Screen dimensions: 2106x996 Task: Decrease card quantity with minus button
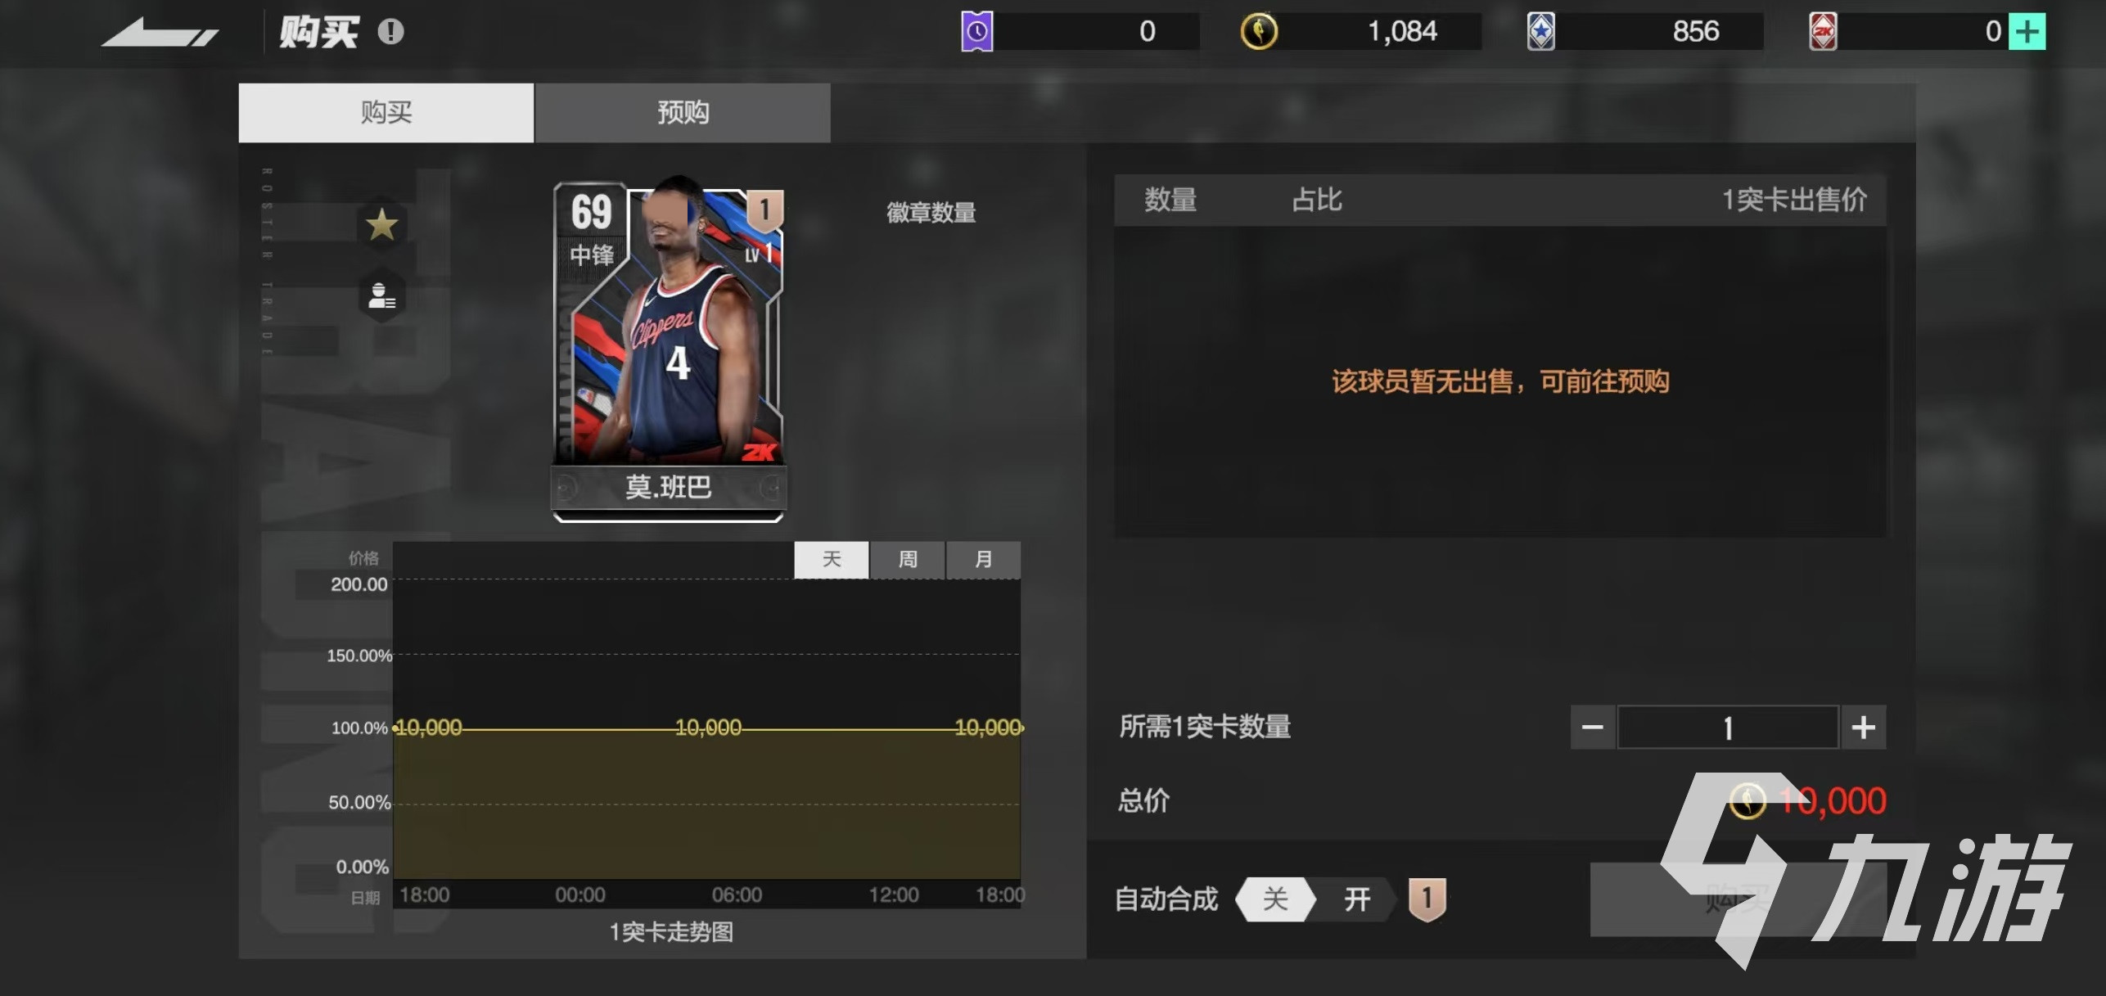tap(1592, 727)
